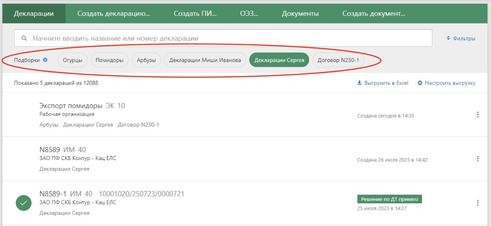Click Создана сегодня в 14:35 text
Screen dimensions: 491x226
[386, 116]
